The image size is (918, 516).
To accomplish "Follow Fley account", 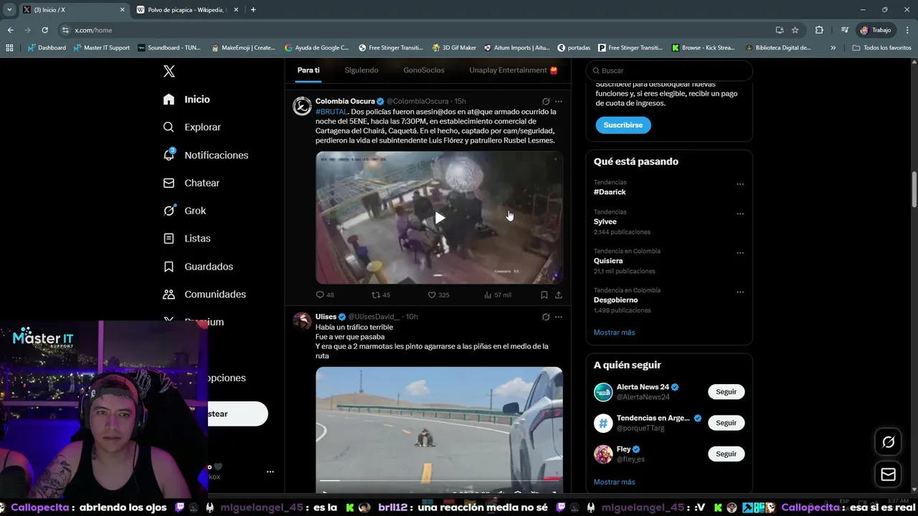I will tap(726, 454).
